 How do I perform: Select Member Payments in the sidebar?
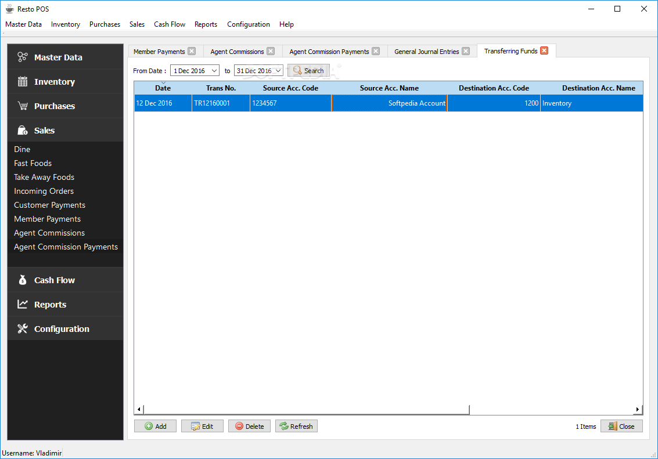click(x=65, y=219)
